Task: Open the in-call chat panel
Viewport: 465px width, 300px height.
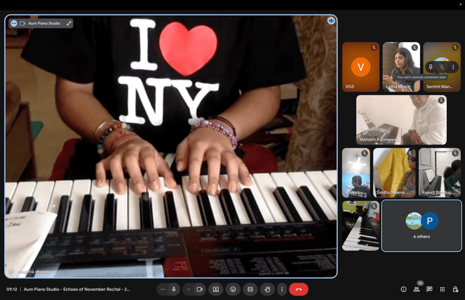Action: pyautogui.click(x=429, y=289)
